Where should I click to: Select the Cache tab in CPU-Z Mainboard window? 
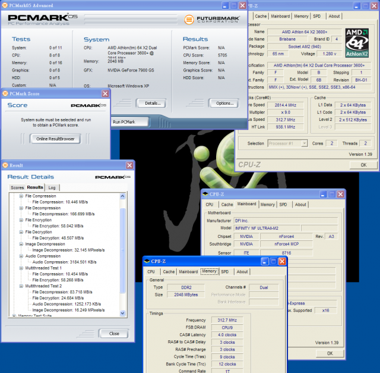click(x=227, y=205)
